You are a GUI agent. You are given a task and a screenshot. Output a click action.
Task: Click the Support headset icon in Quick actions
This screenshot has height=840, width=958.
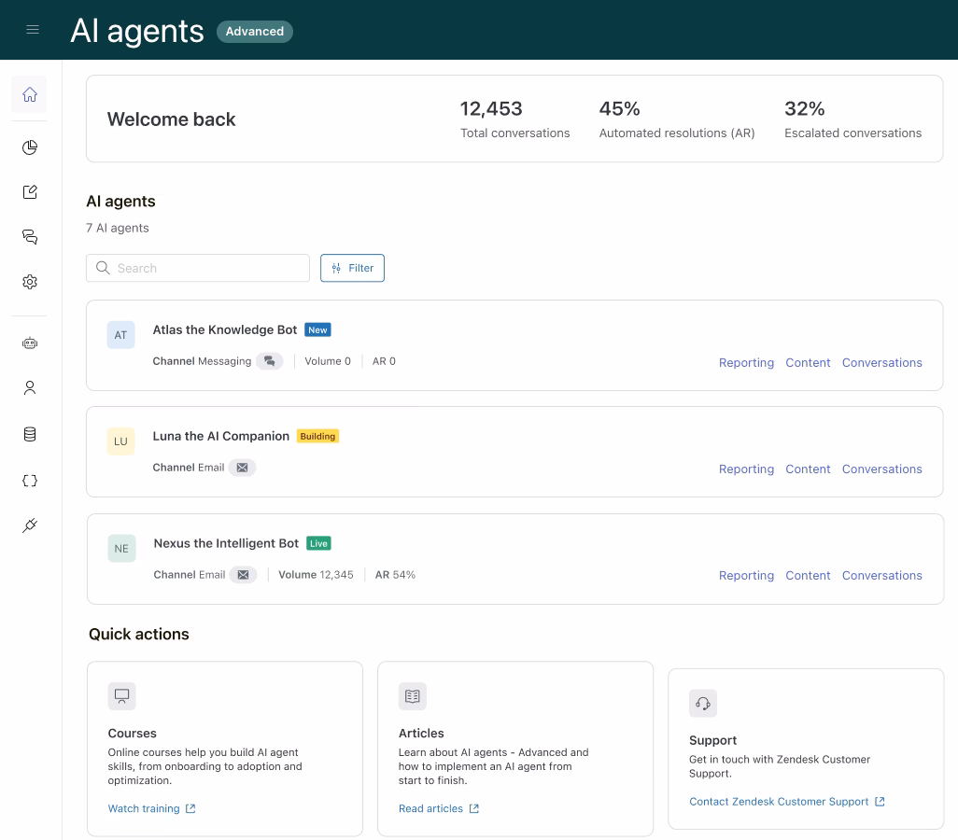coord(703,703)
